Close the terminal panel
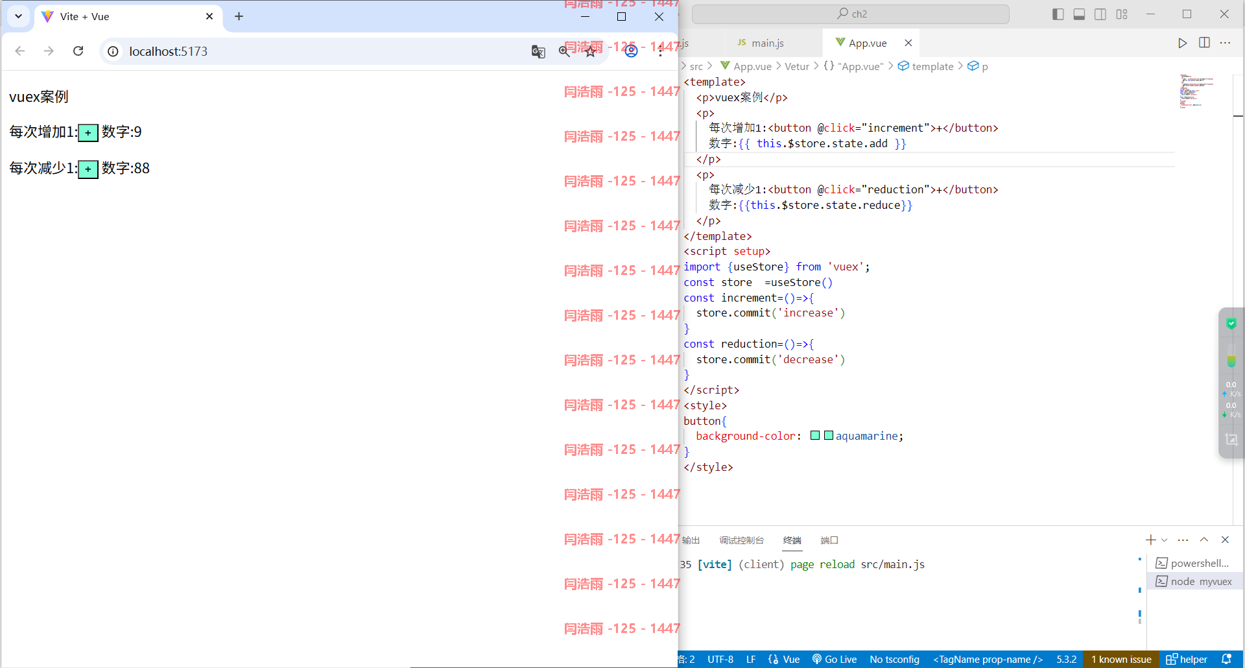The width and height of the screenshot is (1245, 668). tap(1225, 540)
